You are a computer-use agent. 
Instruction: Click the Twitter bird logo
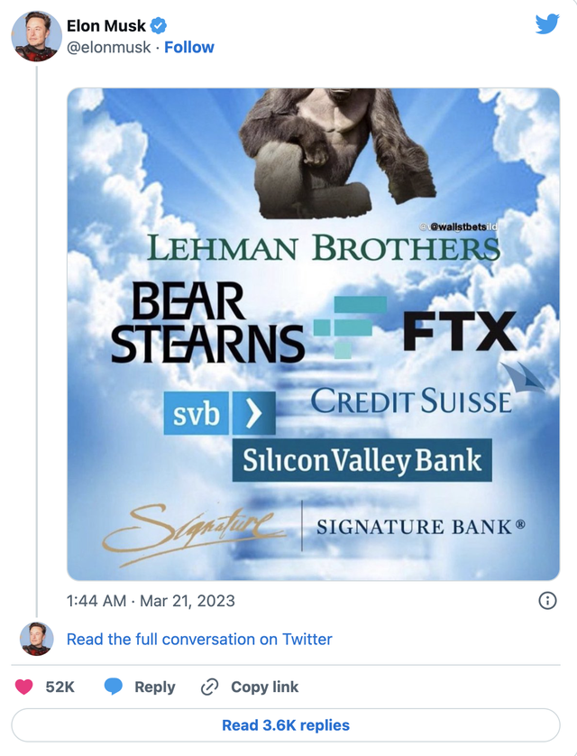click(x=546, y=24)
